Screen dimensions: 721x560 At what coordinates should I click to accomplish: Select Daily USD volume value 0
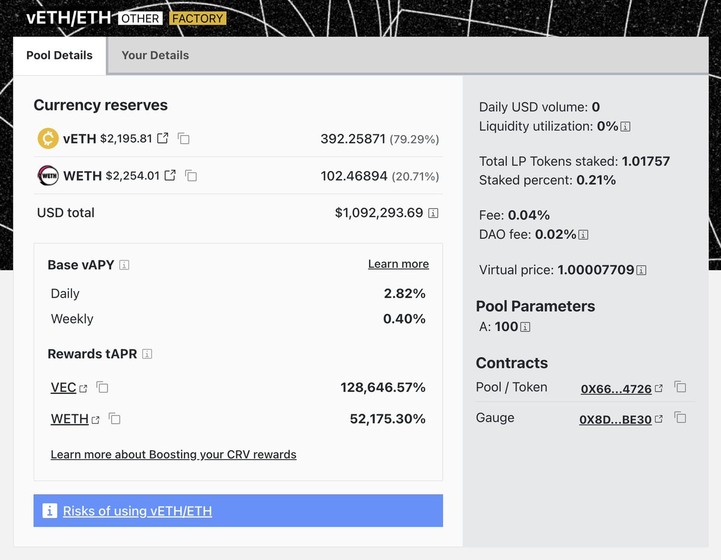tap(596, 107)
